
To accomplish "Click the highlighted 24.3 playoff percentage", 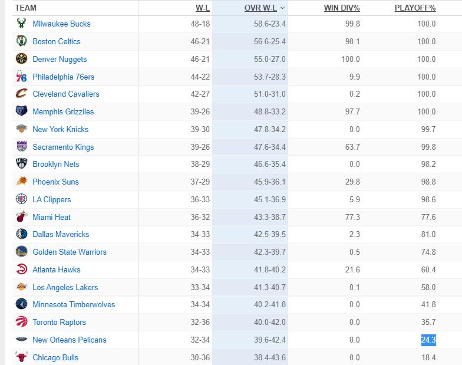I will [x=428, y=340].
